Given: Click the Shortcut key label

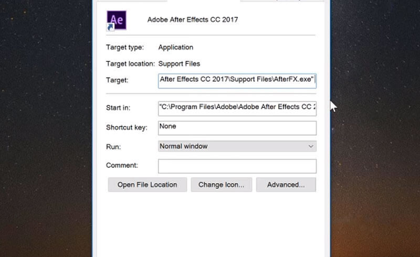Looking at the screenshot, I should tap(127, 127).
